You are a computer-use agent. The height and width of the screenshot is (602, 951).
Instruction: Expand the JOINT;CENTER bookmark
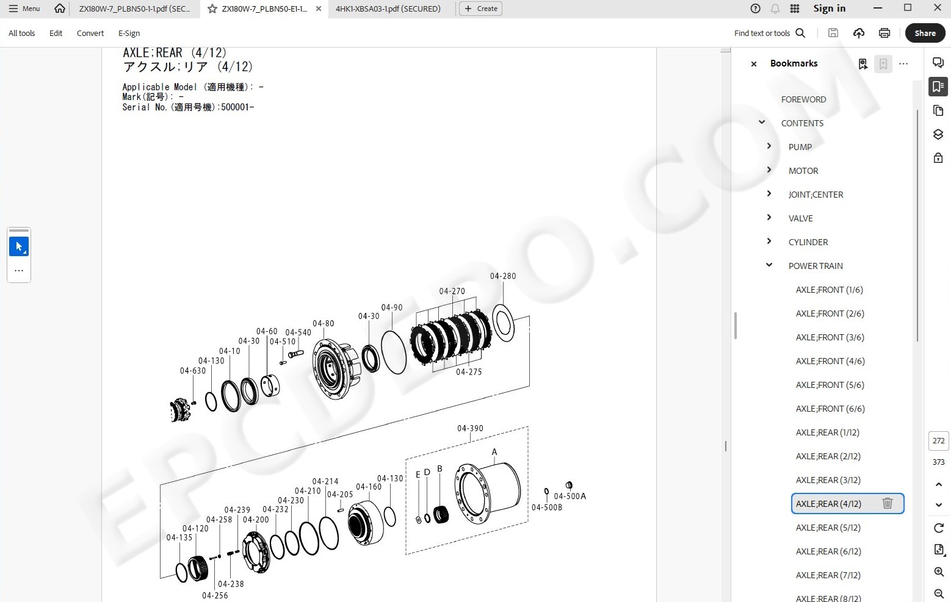(769, 194)
